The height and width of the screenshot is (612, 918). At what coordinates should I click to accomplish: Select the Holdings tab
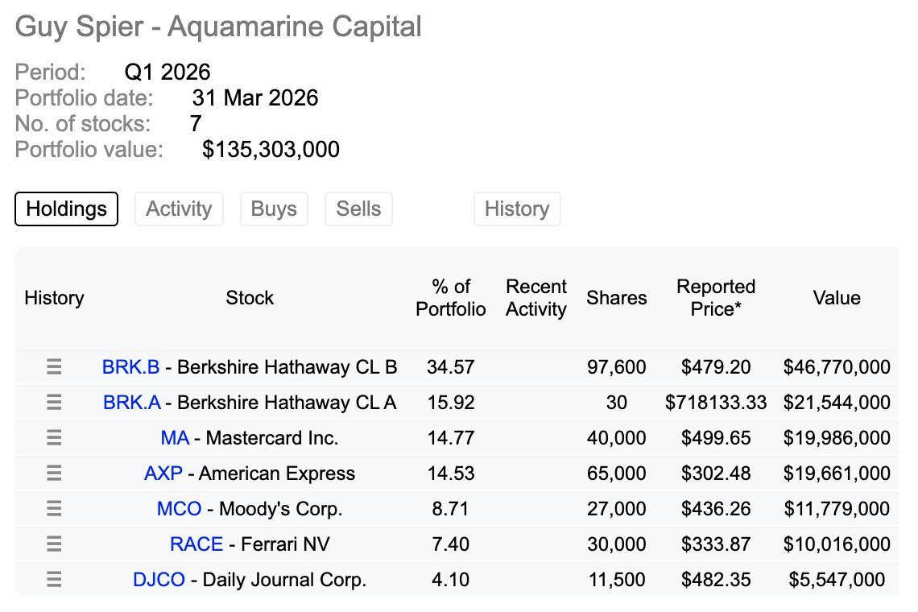coord(66,209)
